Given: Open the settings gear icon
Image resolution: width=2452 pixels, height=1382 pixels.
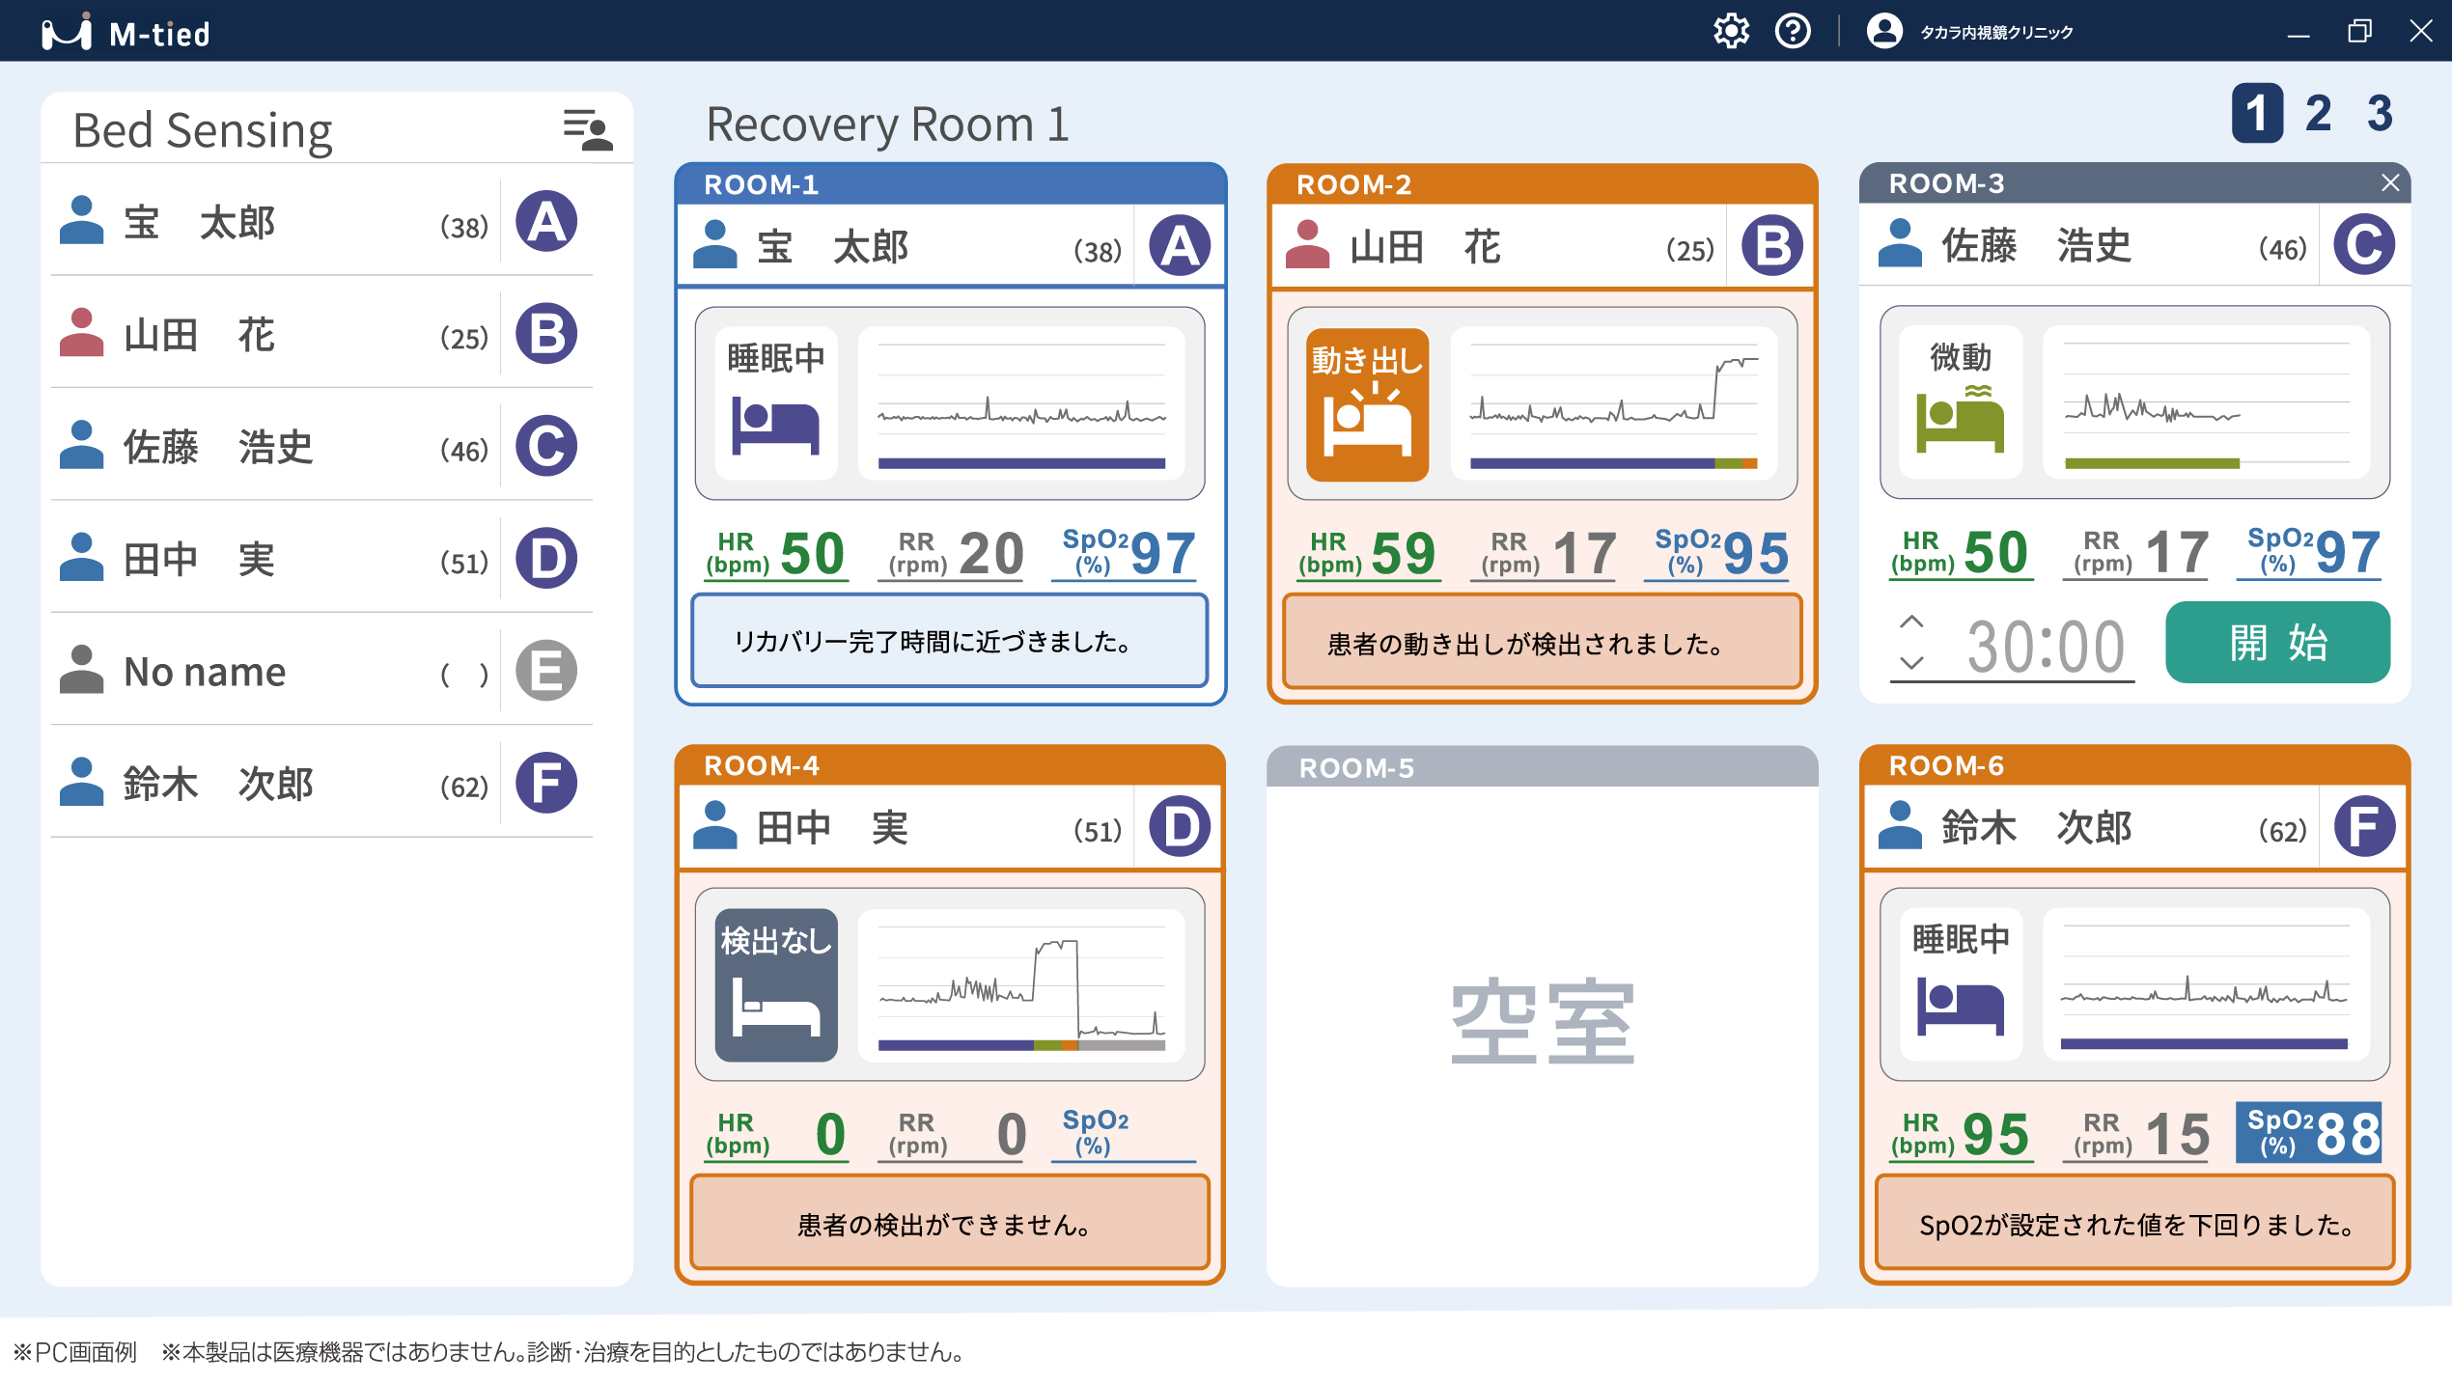Looking at the screenshot, I should pos(1731,32).
